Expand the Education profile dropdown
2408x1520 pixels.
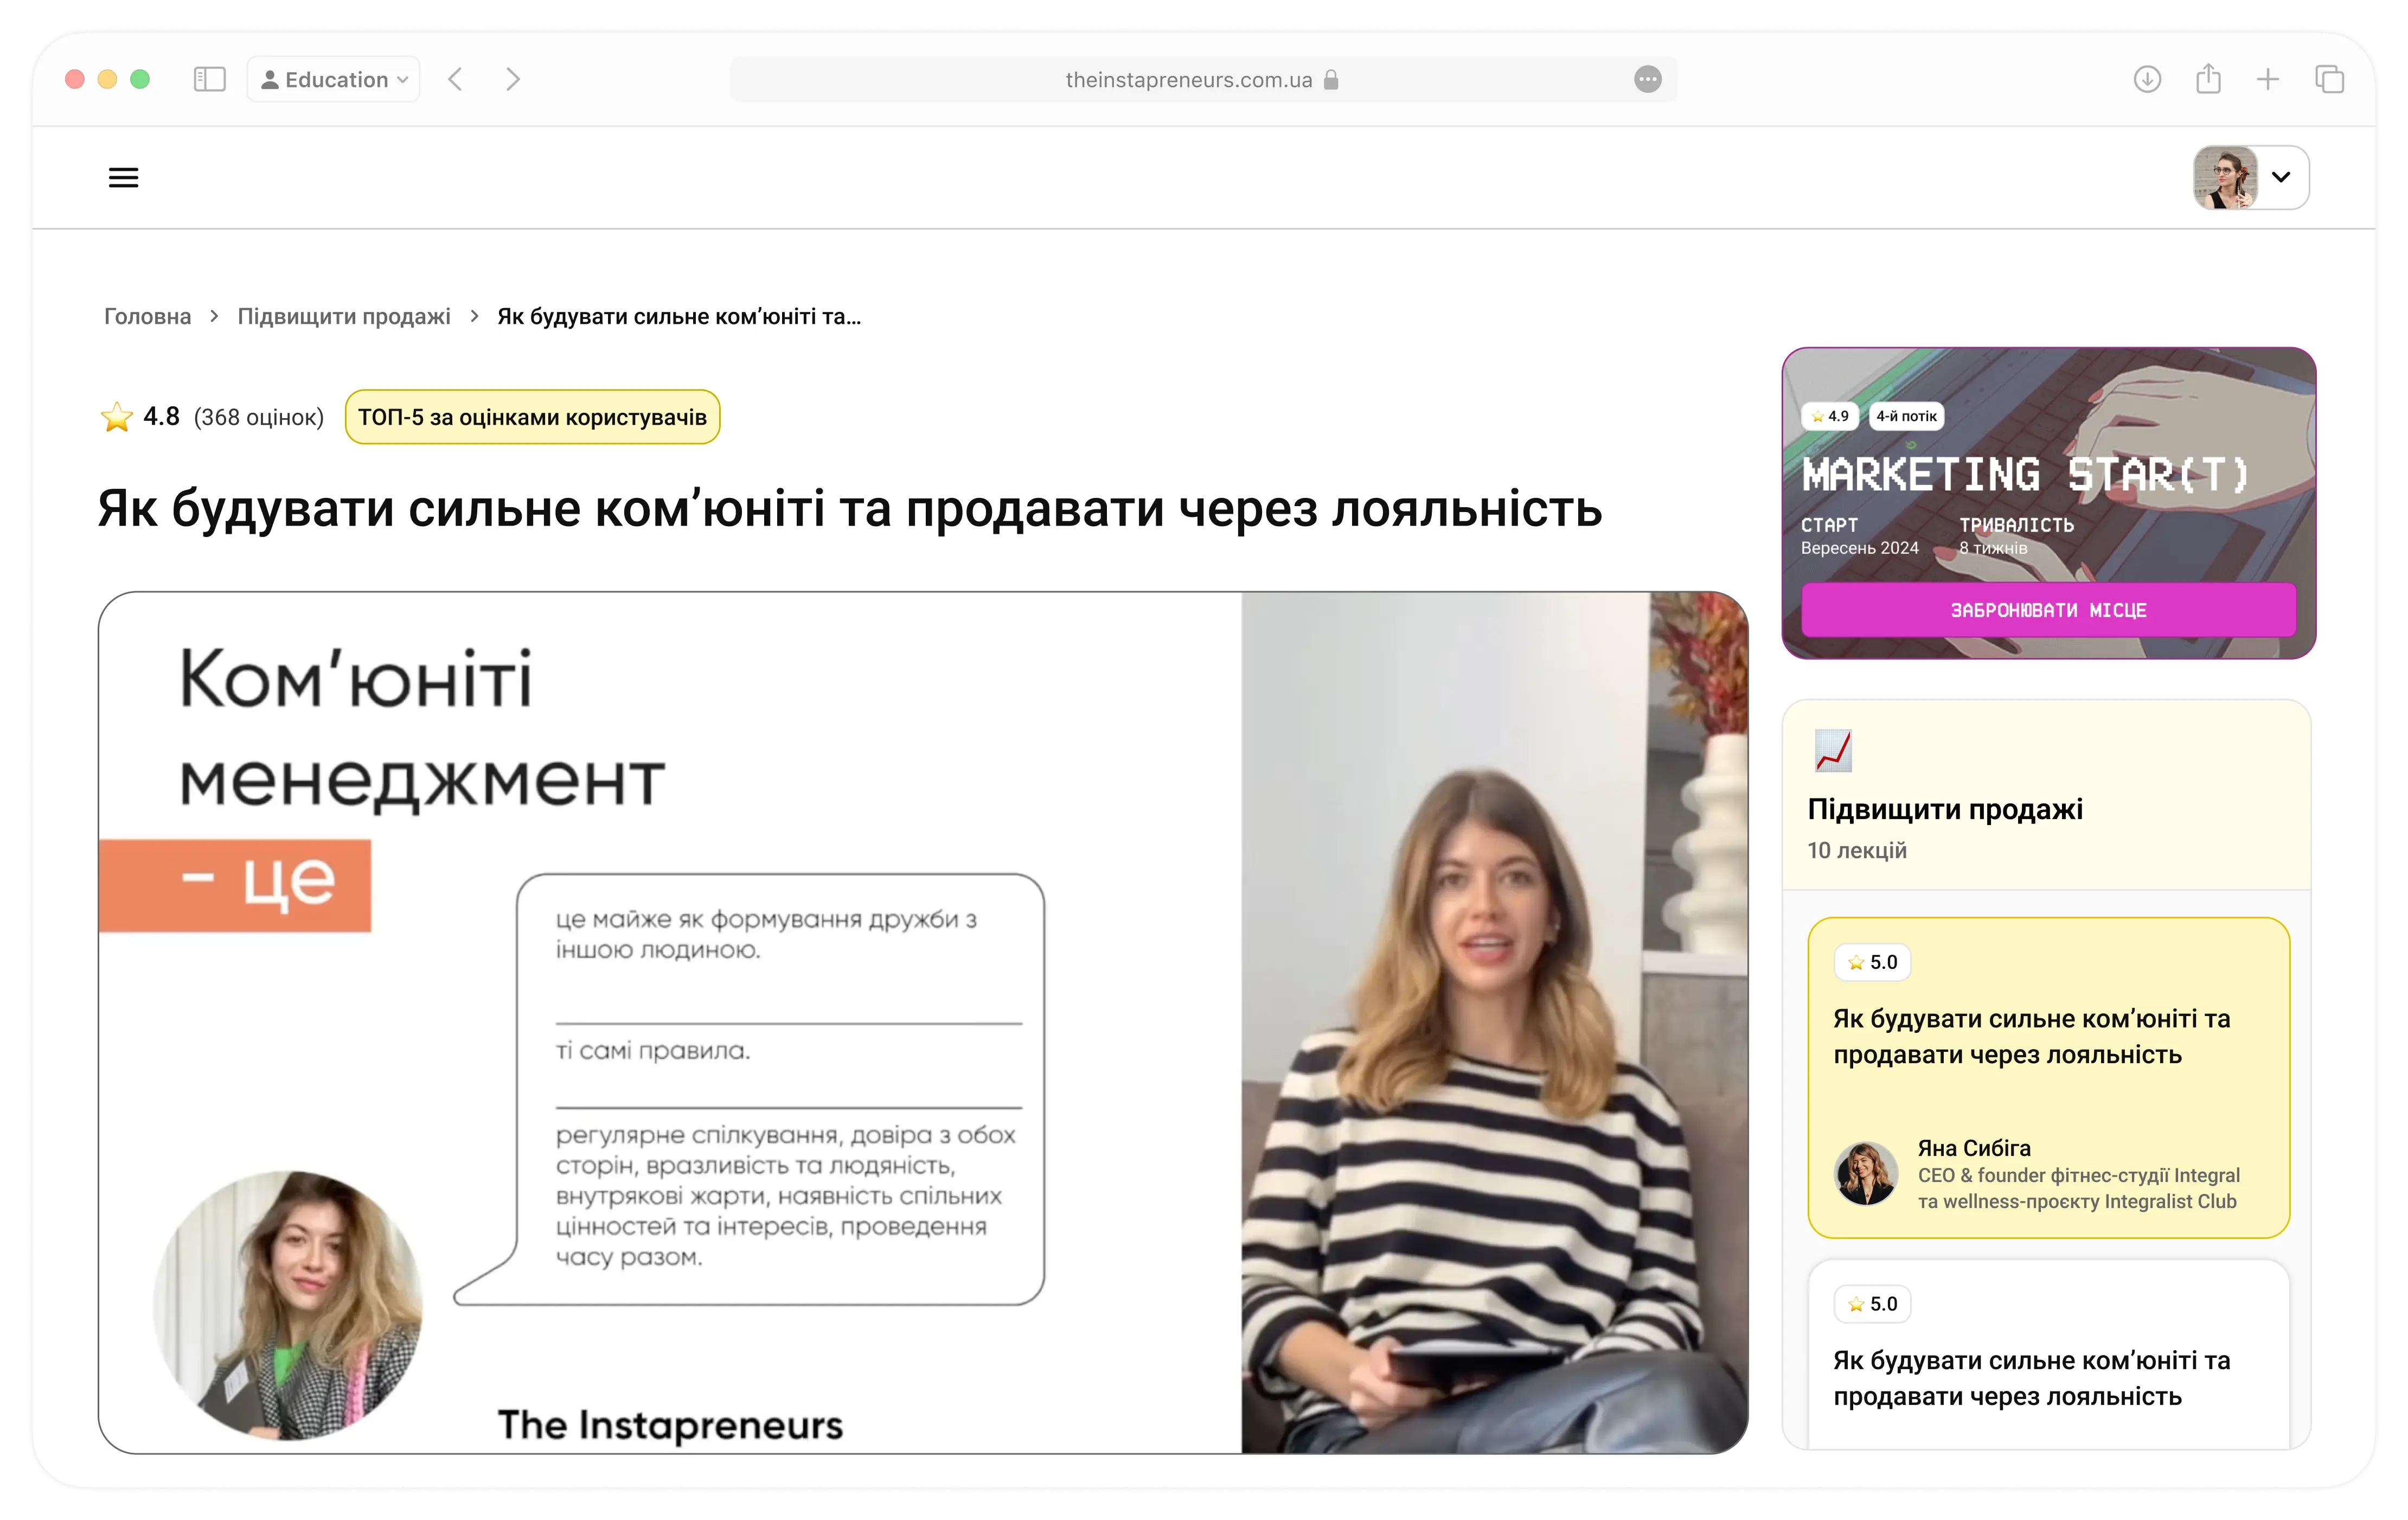[x=334, y=79]
